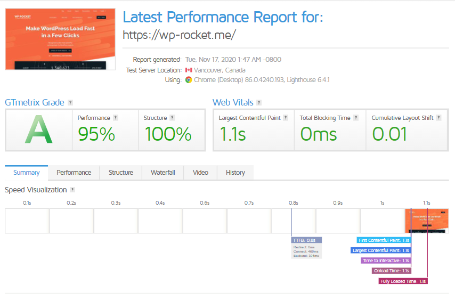
Task: Click the wp-rocket.me site screenshot thumbnail
Action: (60, 39)
